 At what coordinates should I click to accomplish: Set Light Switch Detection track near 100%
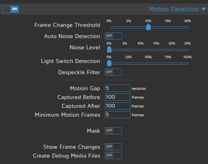click(x=188, y=64)
